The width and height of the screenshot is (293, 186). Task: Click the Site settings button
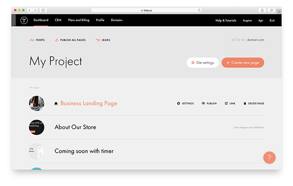pyautogui.click(x=203, y=62)
